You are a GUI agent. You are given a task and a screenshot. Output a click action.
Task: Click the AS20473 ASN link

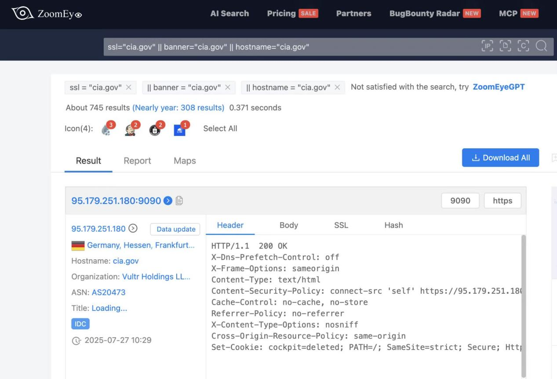109,292
